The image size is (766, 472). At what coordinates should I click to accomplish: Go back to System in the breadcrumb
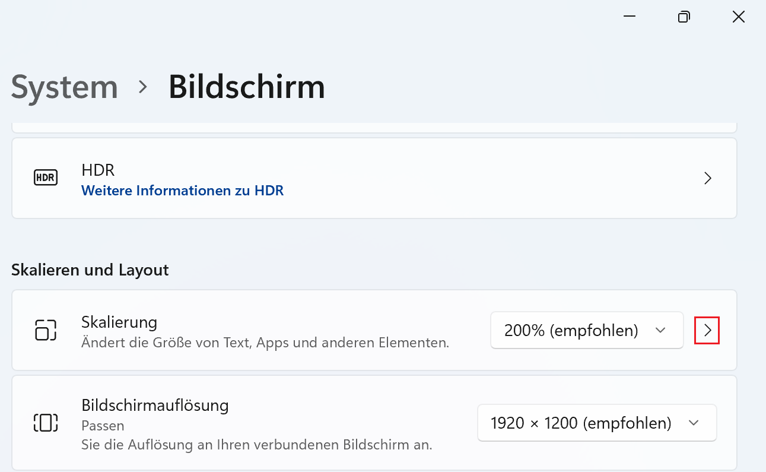click(x=64, y=87)
